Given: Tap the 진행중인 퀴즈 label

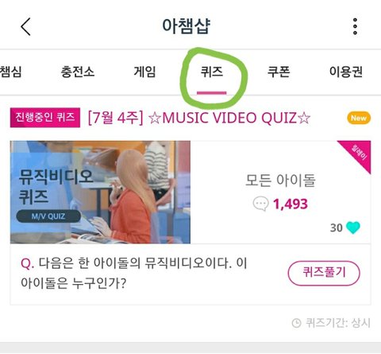Looking at the screenshot, I should coord(45,118).
